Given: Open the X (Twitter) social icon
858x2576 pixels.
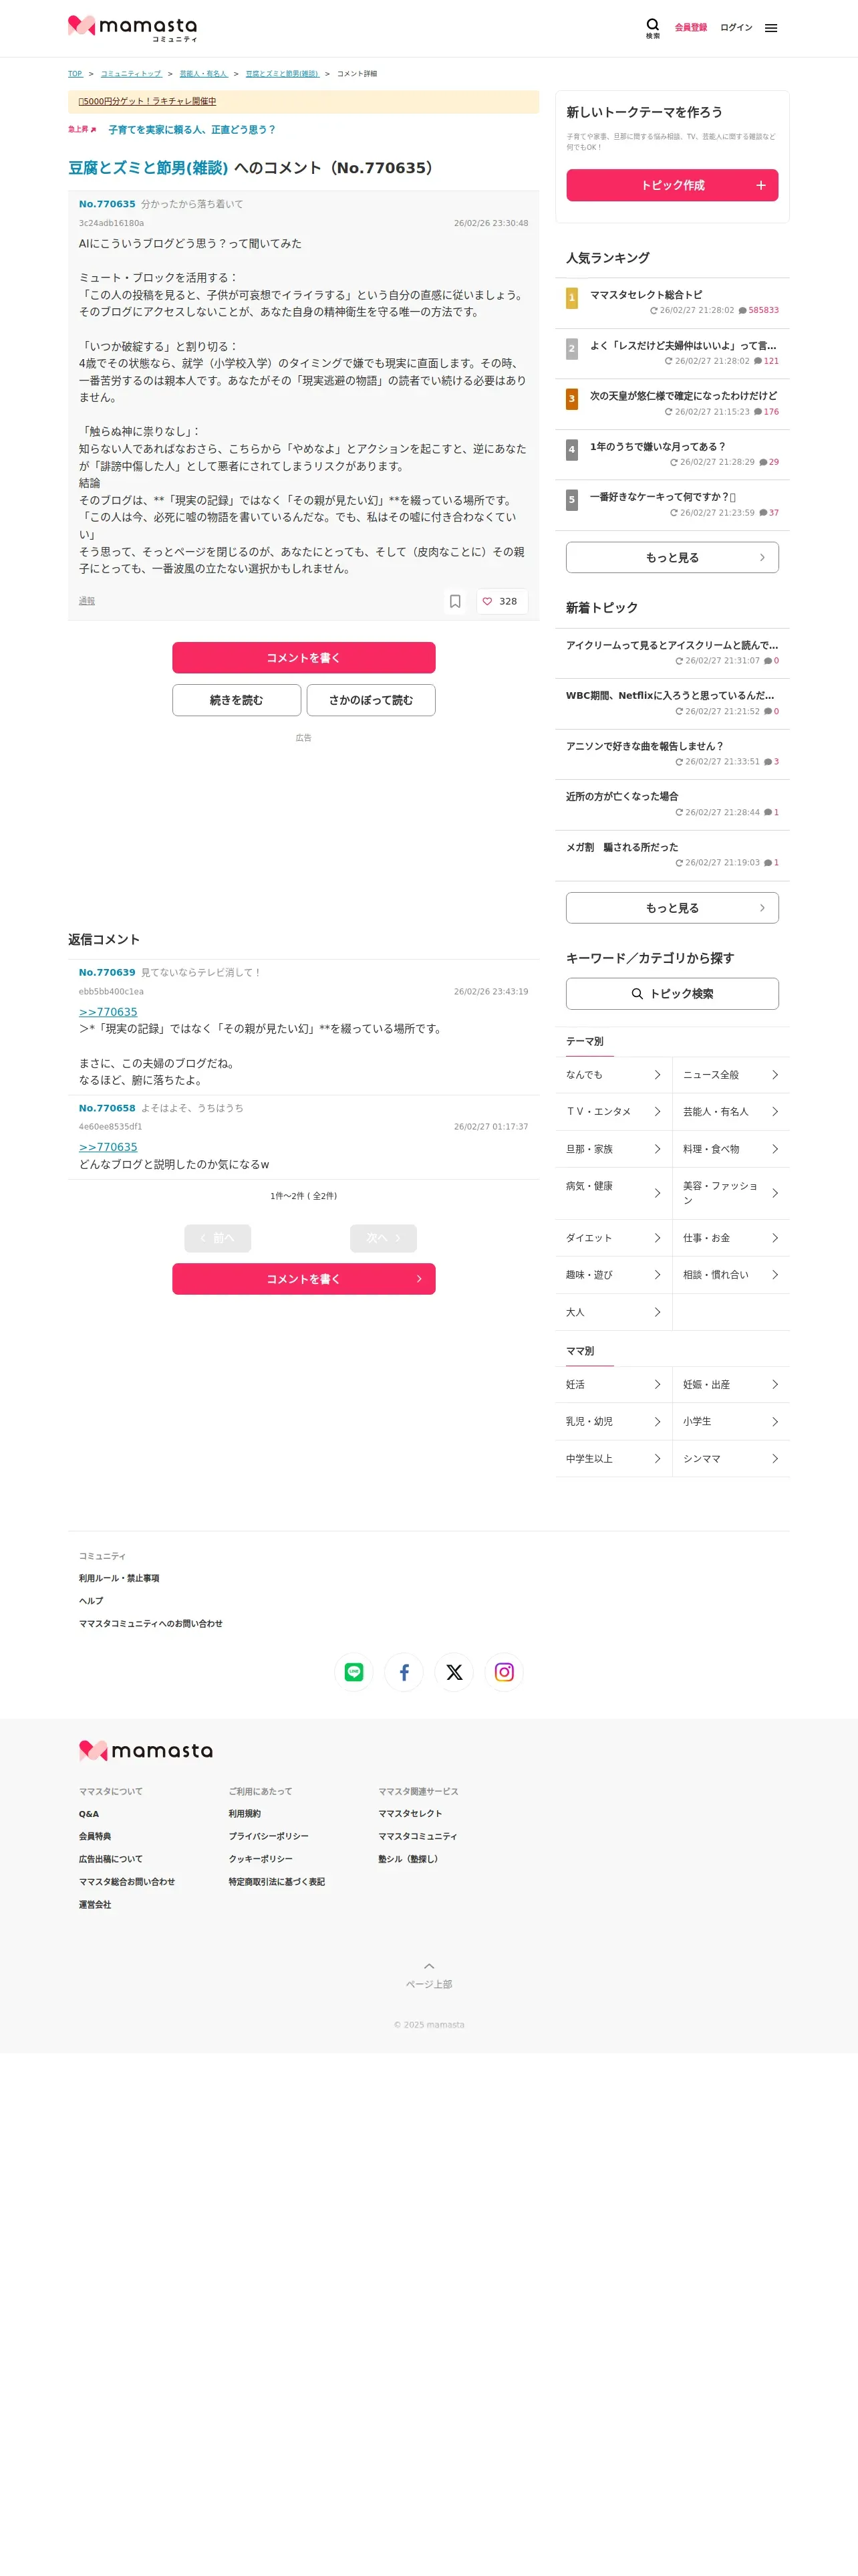Looking at the screenshot, I should 454,1672.
